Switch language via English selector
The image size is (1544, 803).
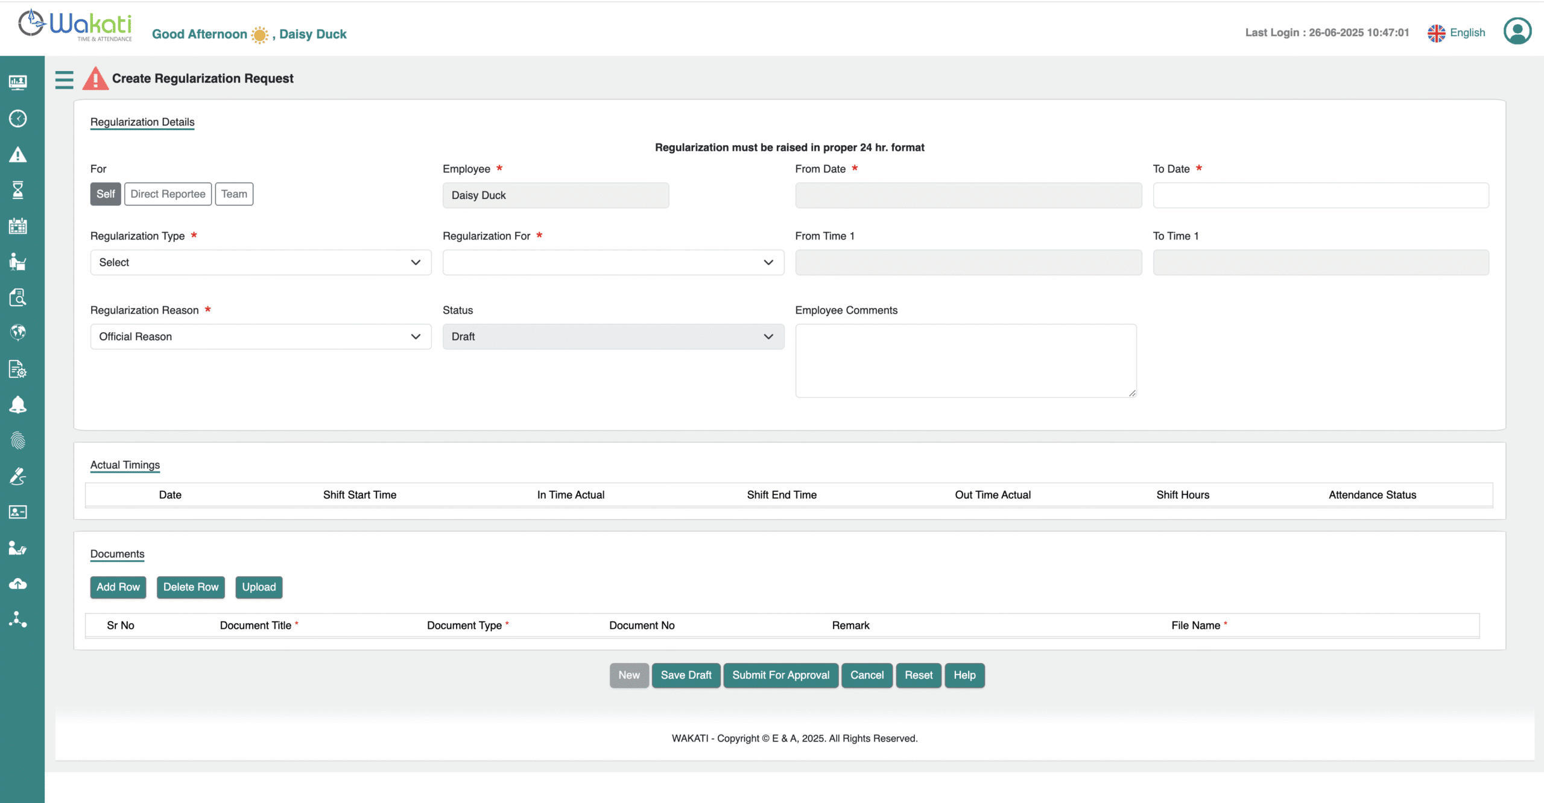[x=1456, y=33]
